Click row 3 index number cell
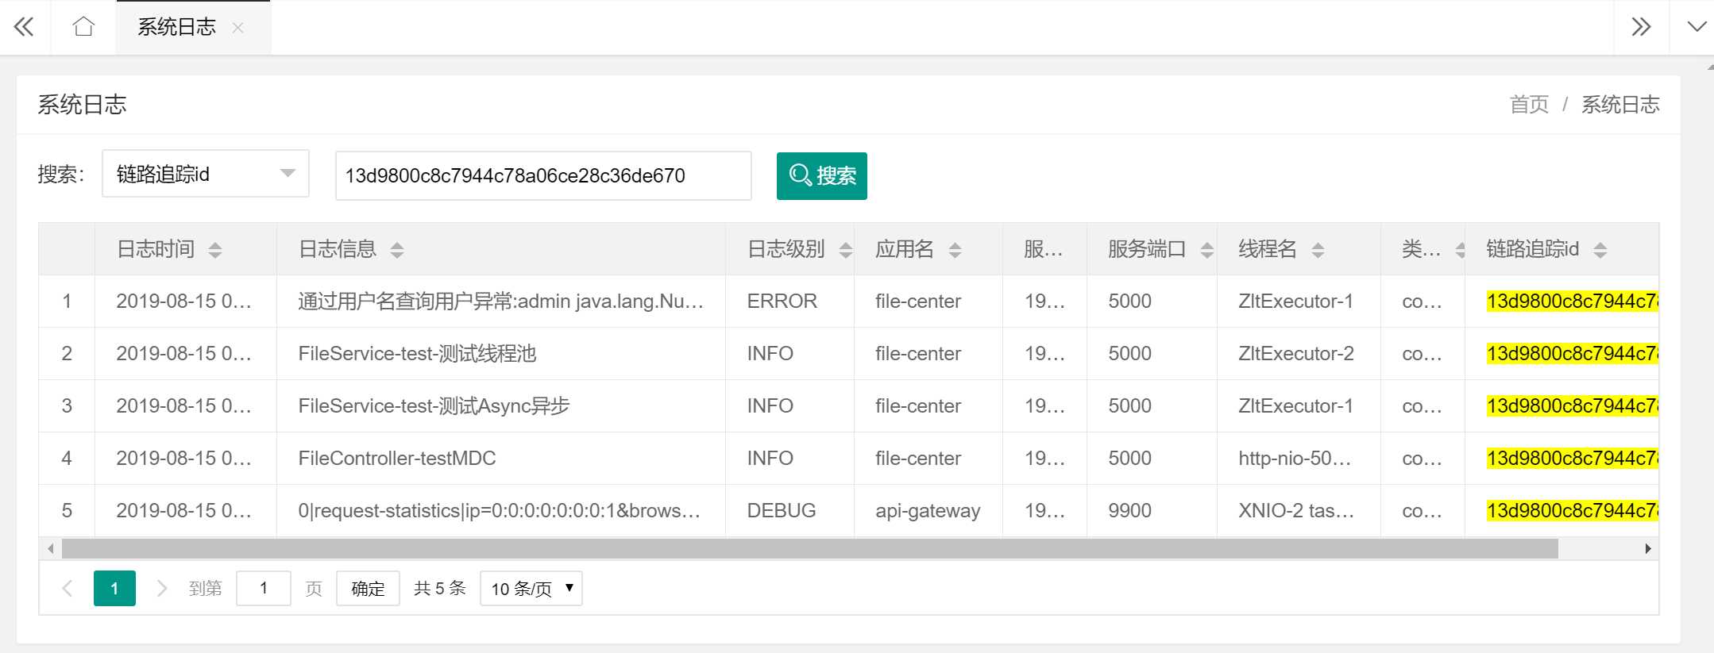Screen dimensions: 1714x653 click(67, 406)
